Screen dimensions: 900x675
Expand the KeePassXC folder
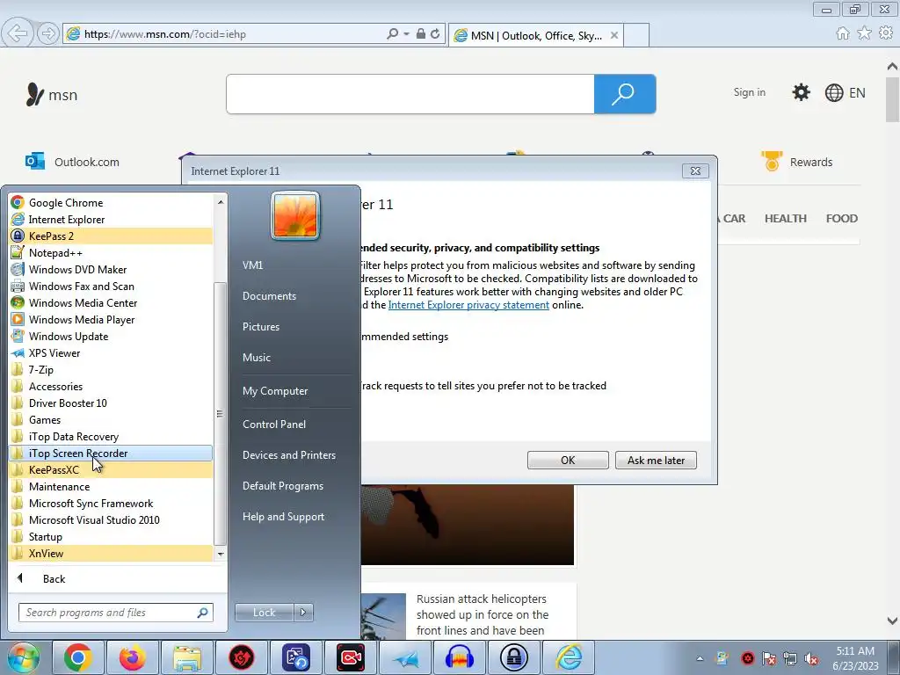coord(111,469)
